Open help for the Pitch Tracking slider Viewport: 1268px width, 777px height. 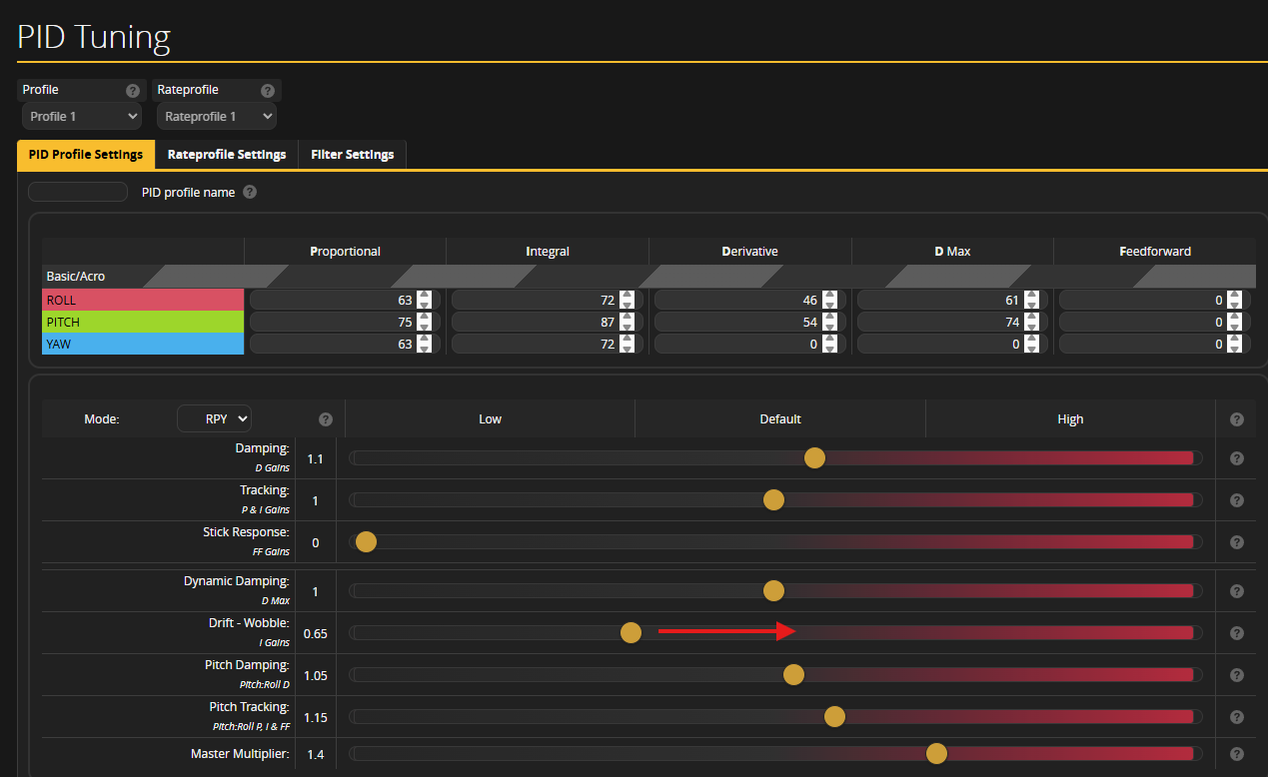tap(1237, 717)
